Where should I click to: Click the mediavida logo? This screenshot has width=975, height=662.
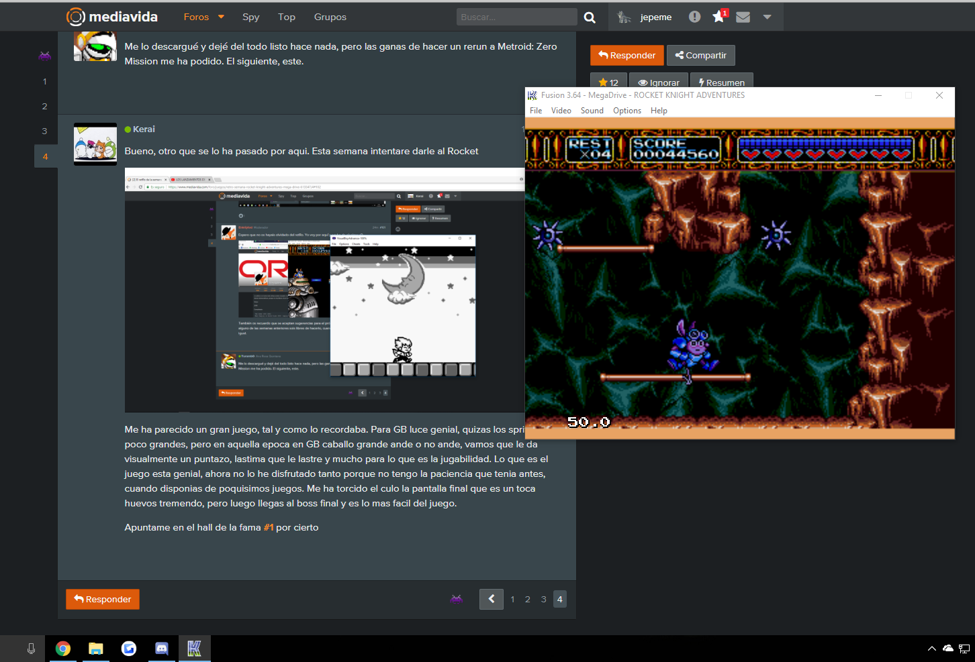pyautogui.click(x=112, y=17)
